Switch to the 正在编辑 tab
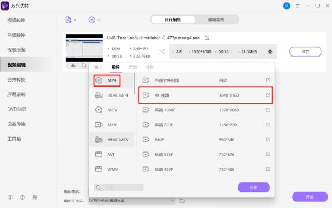332x208 pixels. click(x=173, y=19)
